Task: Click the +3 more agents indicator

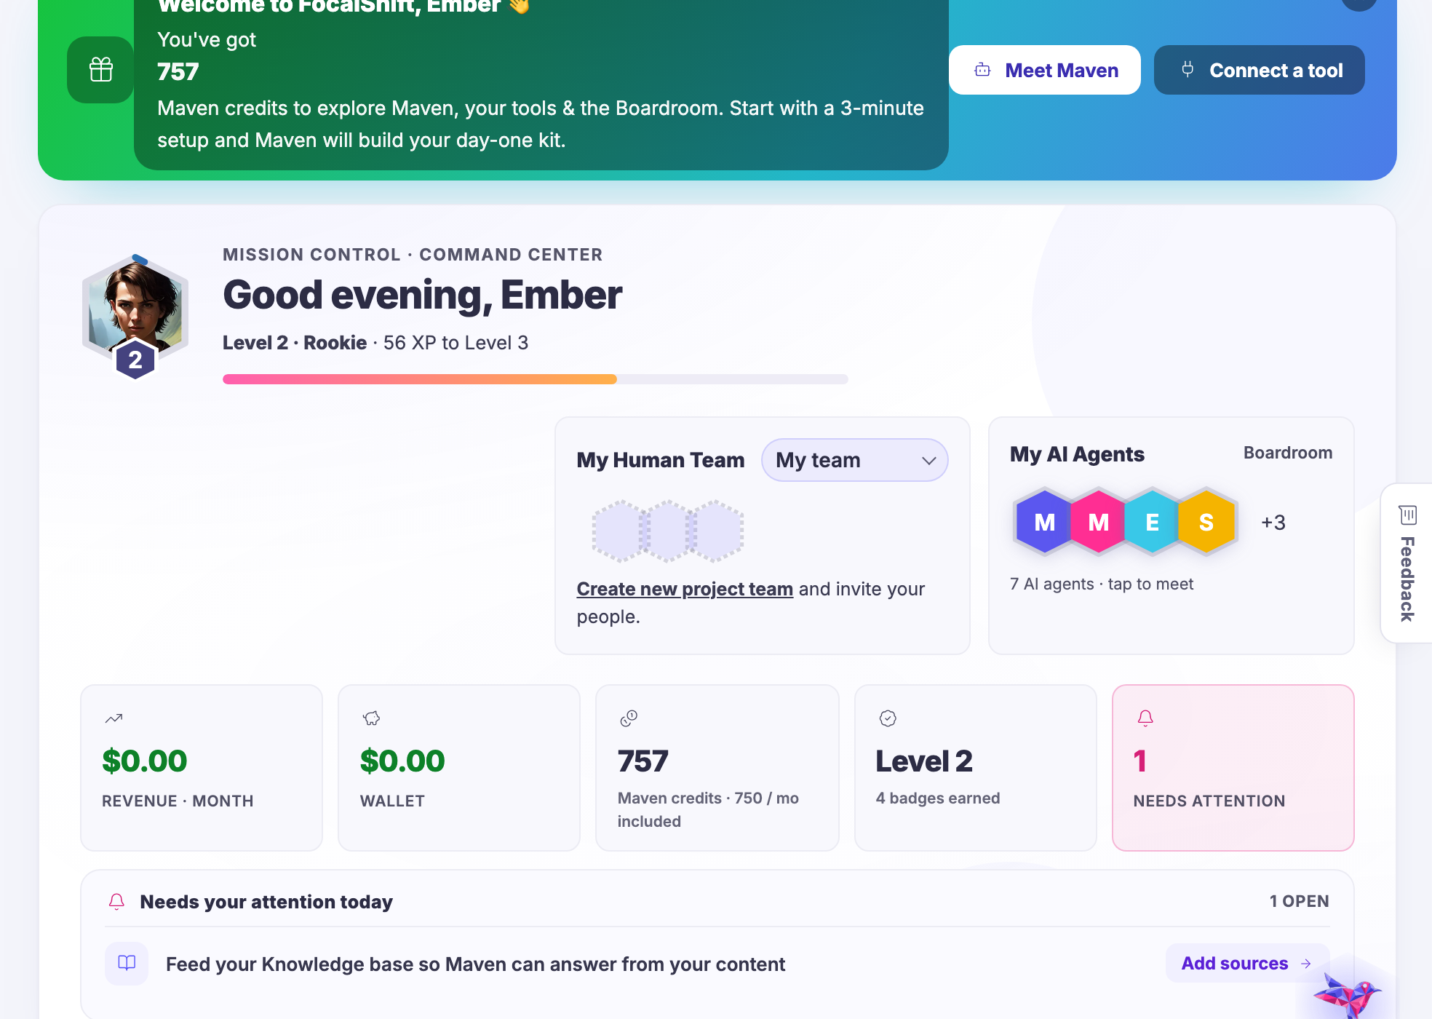Action: coord(1273,523)
